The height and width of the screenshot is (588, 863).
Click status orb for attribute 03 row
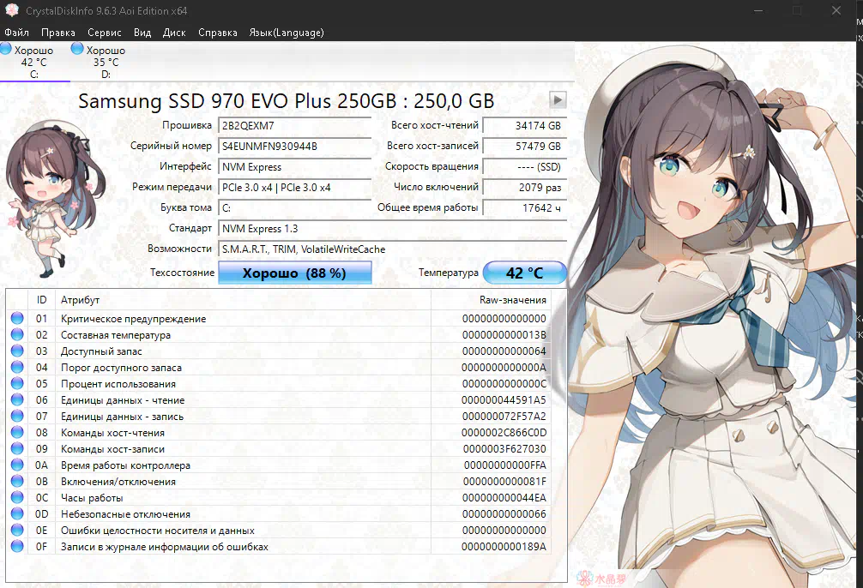17,351
